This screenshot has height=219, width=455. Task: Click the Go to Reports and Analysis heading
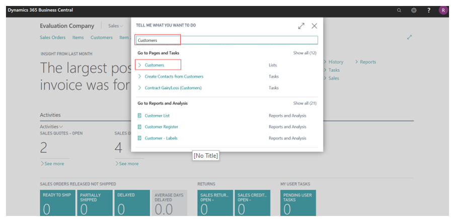(x=163, y=103)
